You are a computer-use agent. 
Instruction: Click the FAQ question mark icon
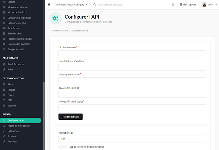[4, 100]
